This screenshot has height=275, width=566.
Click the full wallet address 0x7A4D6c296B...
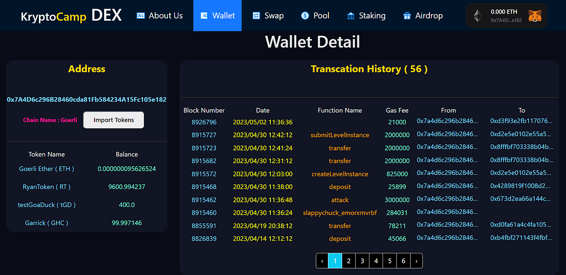tap(86, 99)
